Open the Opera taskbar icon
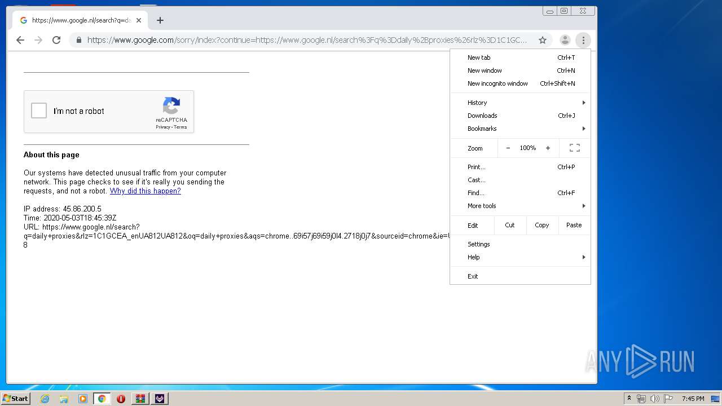722x406 pixels. pos(121,399)
